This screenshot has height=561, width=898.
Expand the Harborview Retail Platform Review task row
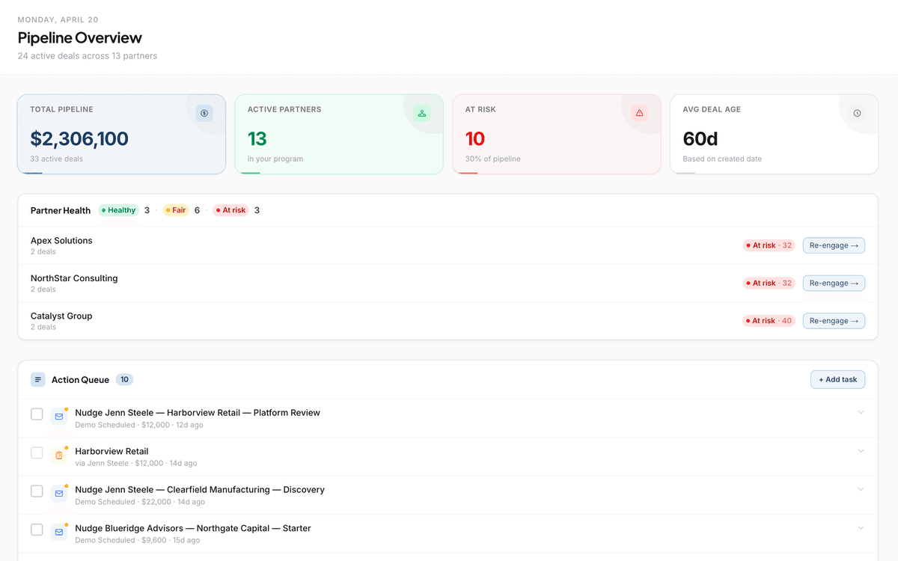click(861, 413)
